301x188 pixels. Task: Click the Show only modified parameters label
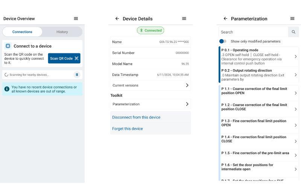[x=255, y=41]
